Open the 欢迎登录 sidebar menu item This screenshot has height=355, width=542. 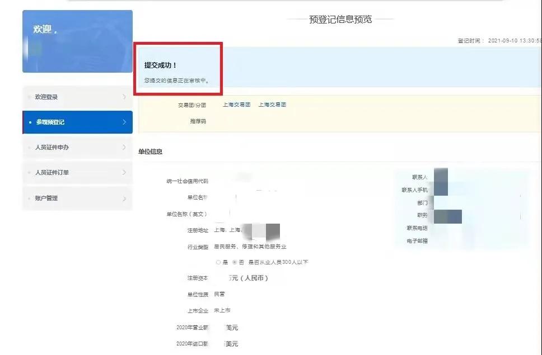click(x=46, y=97)
